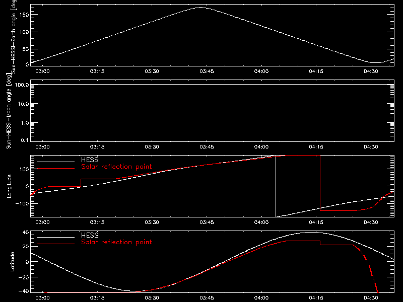Click '04:30' time label under Latitude plot
Image resolution: width=403 pixels, height=302 pixels.
click(x=371, y=298)
